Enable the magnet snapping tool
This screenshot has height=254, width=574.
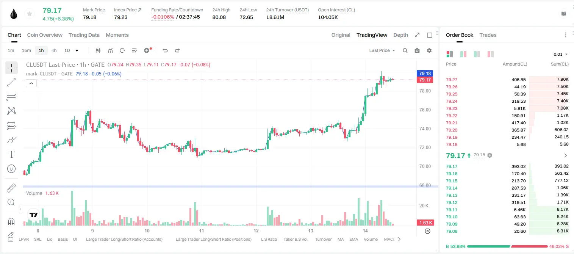[x=11, y=222]
